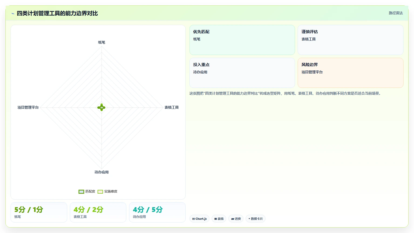The height and width of the screenshot is (233, 414).
Task: Click the 优先匹配 card title
Action: click(x=201, y=32)
